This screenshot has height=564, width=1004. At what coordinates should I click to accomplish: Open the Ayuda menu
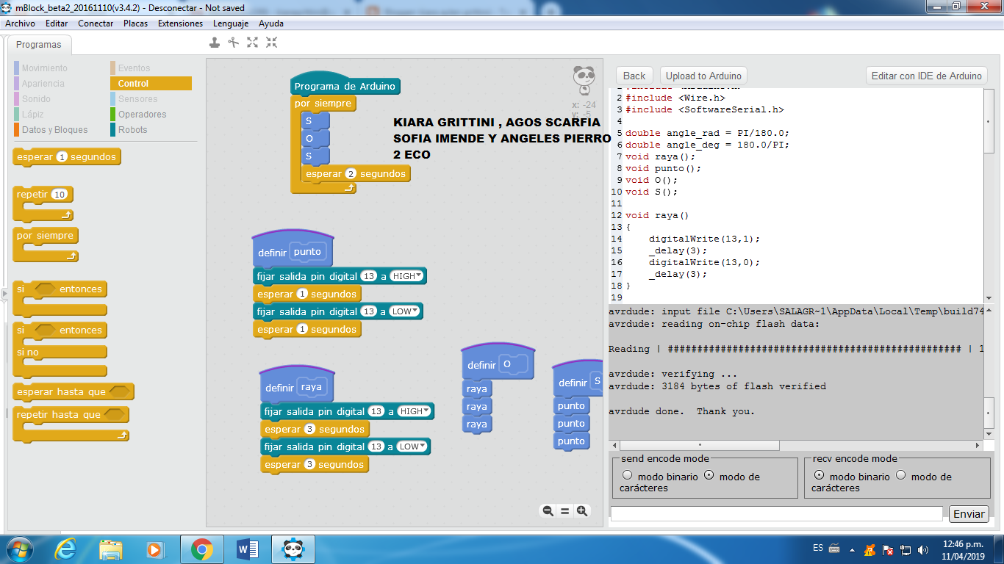click(x=271, y=23)
